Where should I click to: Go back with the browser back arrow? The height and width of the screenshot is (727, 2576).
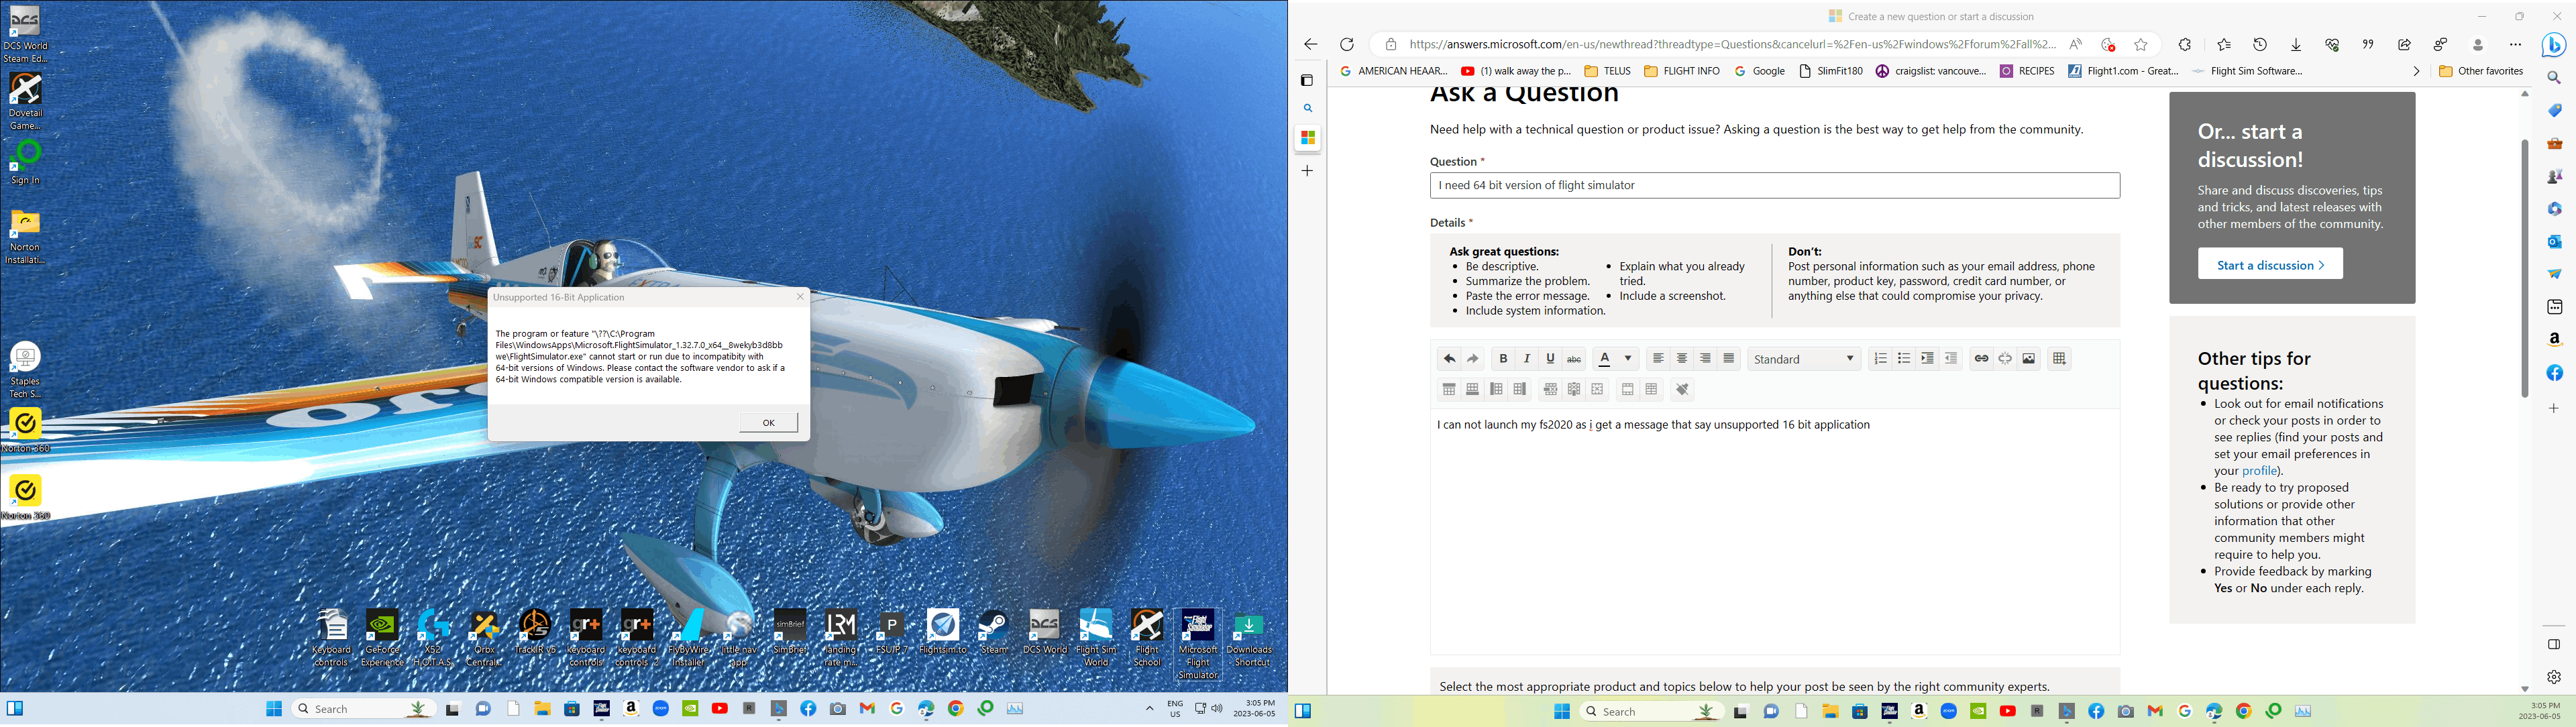coord(1310,45)
